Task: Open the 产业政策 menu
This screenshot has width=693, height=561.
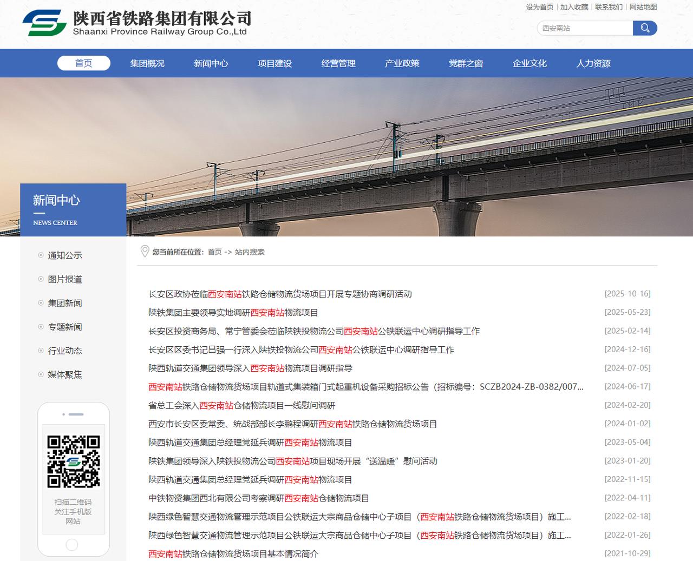Action: [402, 63]
